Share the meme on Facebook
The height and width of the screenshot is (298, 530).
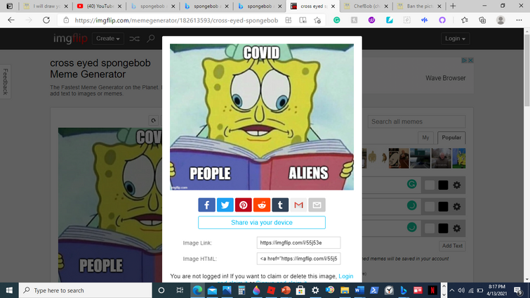click(206, 205)
